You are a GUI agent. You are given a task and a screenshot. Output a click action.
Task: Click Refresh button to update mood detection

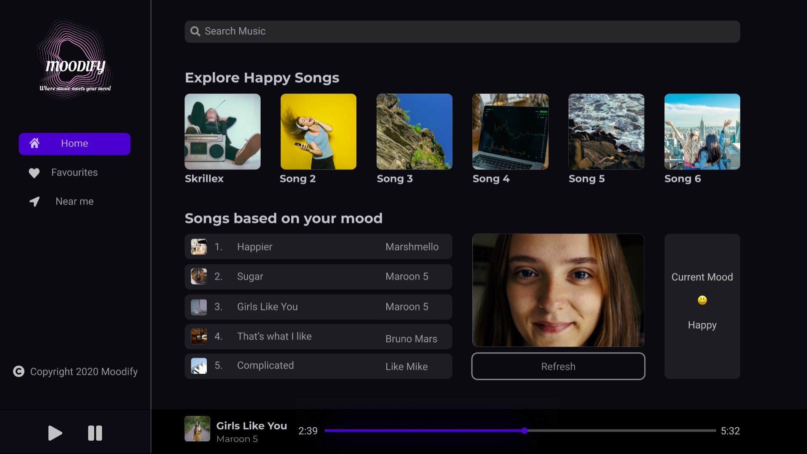(558, 367)
